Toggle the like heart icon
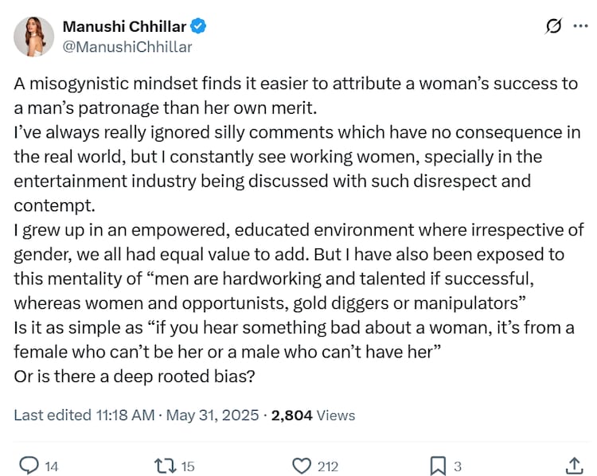The width and height of the screenshot is (597, 476). point(302,466)
